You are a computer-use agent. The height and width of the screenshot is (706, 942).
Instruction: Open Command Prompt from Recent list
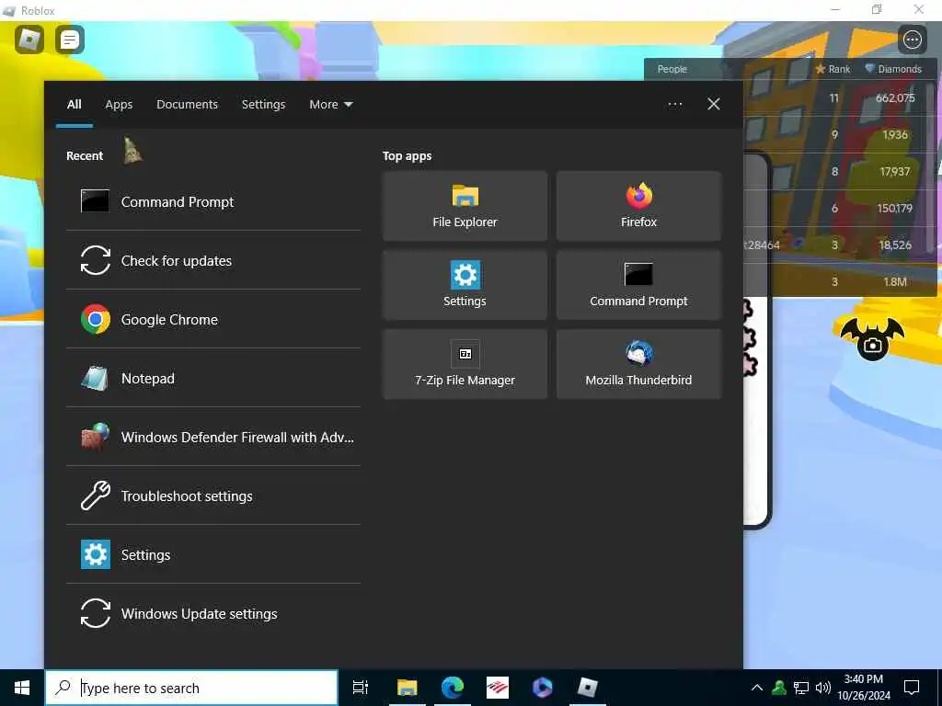[213, 201]
